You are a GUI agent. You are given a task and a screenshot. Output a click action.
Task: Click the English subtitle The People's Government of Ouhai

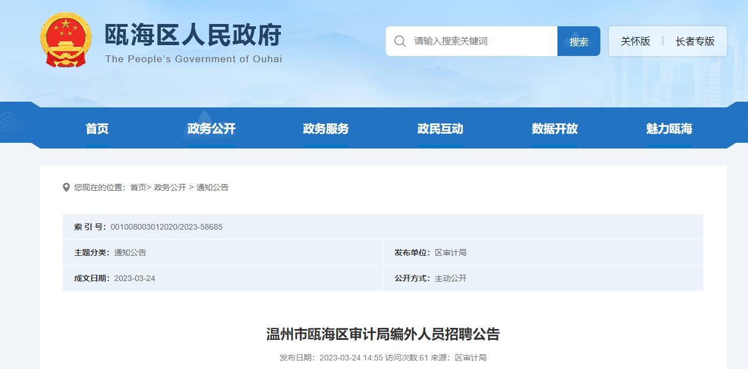point(193,59)
